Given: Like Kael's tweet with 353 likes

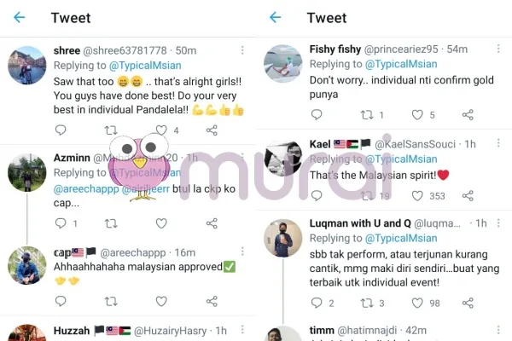Looking at the screenshot, I should [x=417, y=196].
